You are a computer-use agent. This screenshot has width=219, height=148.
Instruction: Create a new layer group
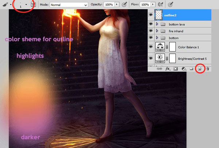point(191,69)
